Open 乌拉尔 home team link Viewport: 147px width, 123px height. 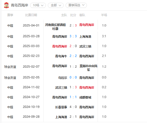point(63,78)
